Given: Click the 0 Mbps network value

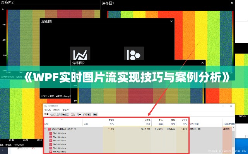Looking at the screenshot, I should coord(171,129).
